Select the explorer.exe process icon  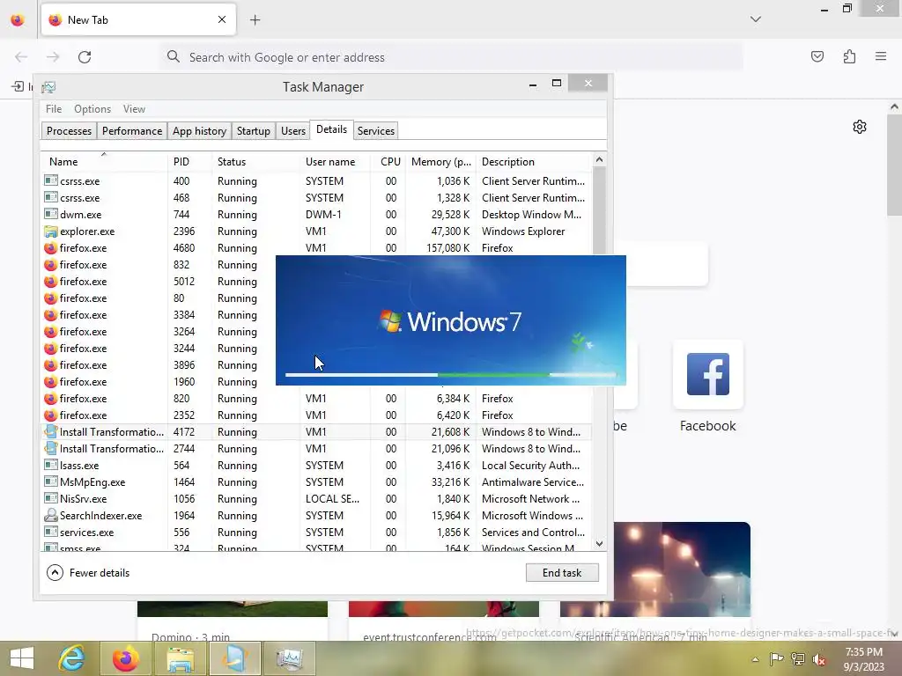pyautogui.click(x=50, y=231)
